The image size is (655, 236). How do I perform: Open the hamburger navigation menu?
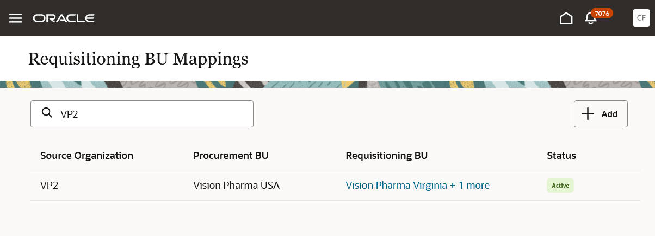pos(16,18)
